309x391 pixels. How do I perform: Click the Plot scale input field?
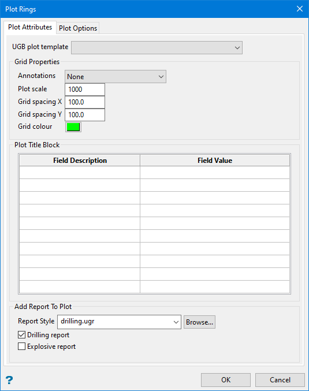pos(85,90)
